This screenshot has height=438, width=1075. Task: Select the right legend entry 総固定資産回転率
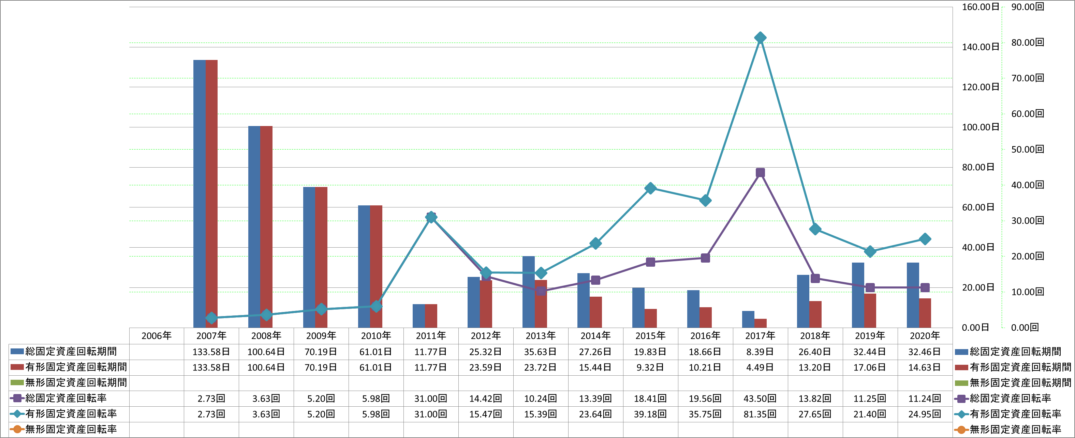pyautogui.click(x=1003, y=398)
